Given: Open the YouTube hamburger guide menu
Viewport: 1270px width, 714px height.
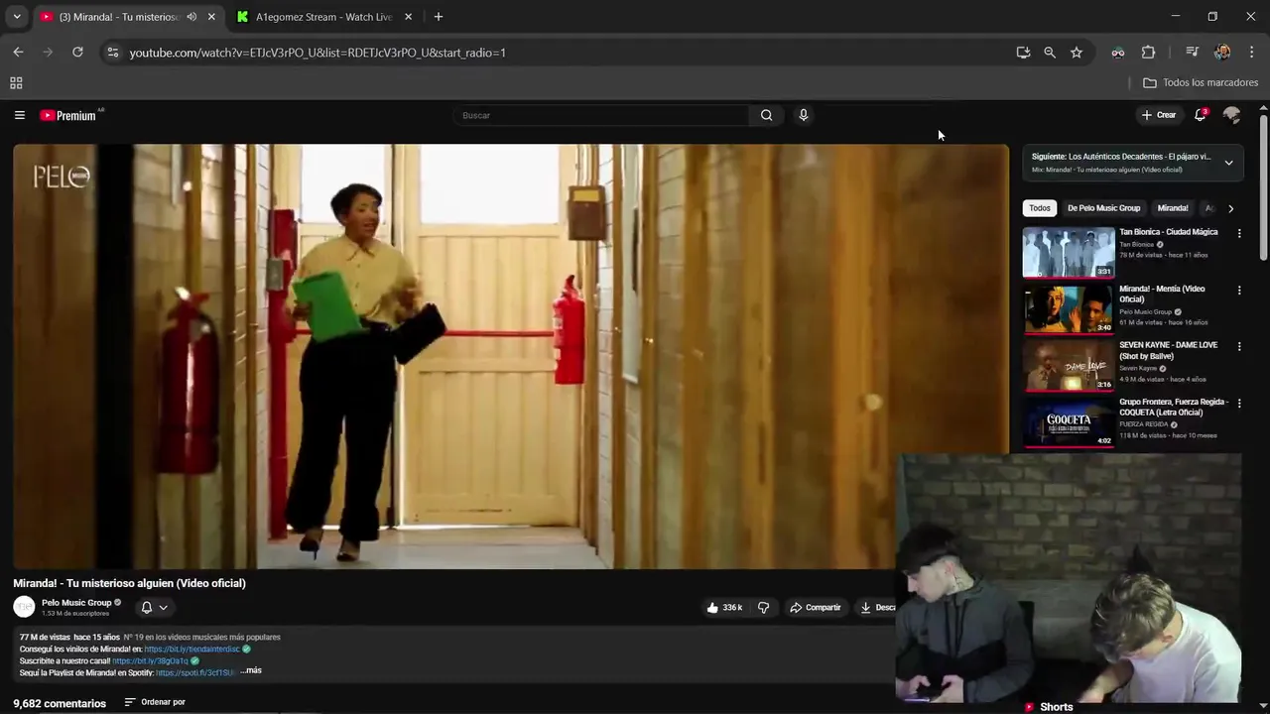Looking at the screenshot, I should (x=19, y=115).
